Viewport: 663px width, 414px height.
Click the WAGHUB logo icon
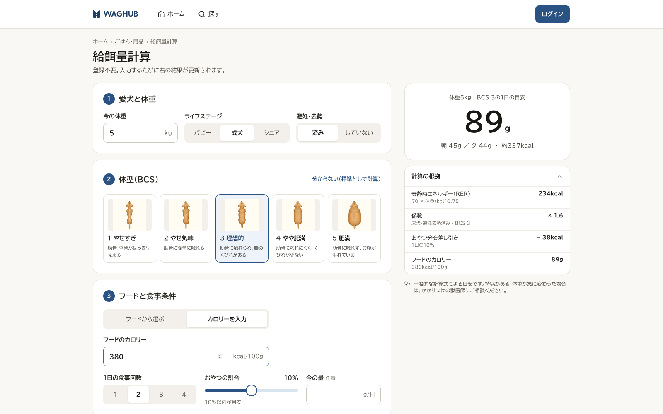[x=97, y=14]
